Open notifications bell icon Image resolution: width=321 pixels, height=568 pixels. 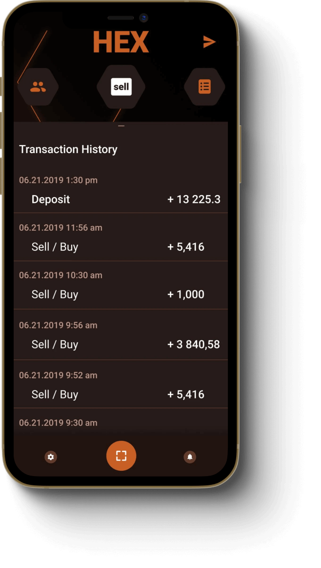[190, 457]
